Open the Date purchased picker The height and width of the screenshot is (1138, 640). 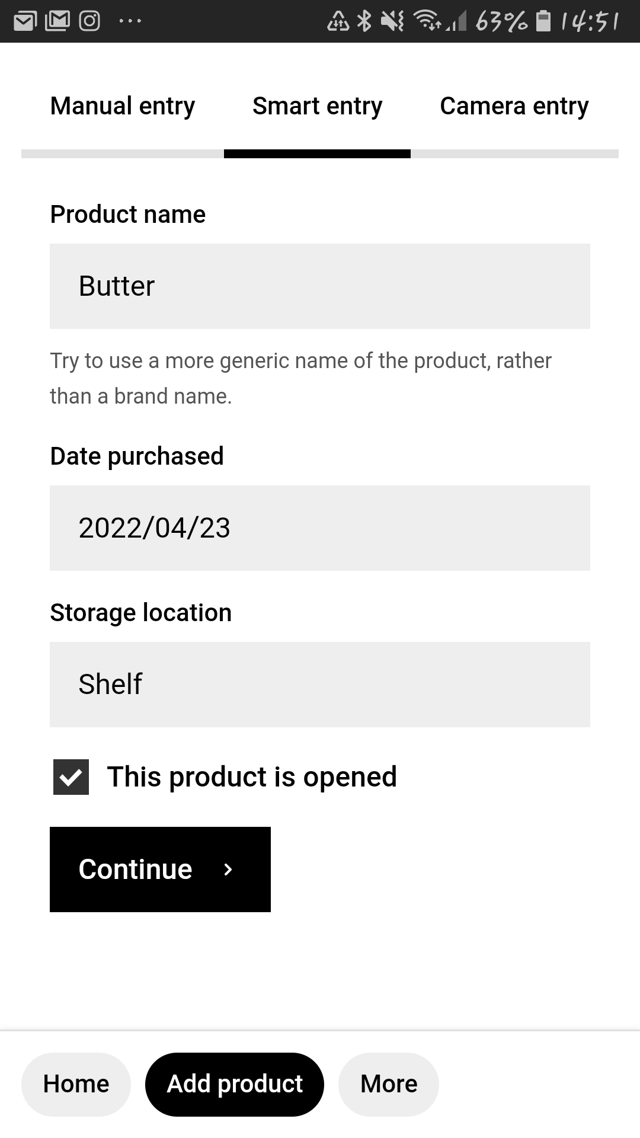[320, 528]
